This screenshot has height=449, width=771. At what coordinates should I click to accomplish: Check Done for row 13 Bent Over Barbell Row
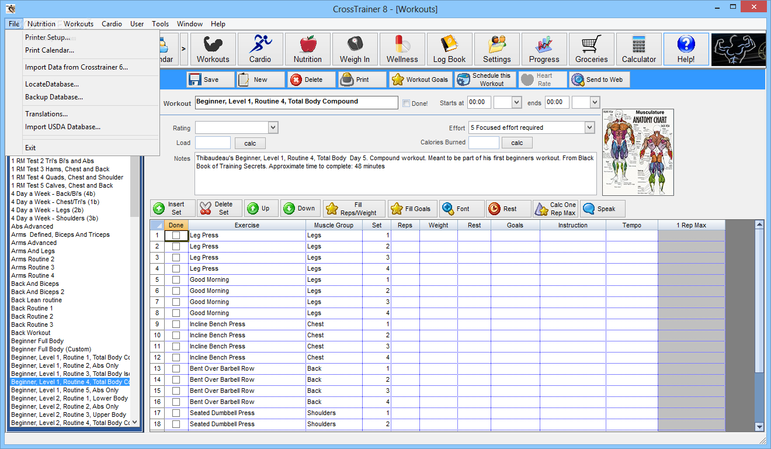pos(176,369)
